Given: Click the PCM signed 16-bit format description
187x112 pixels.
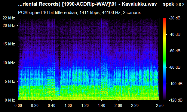Looking at the screenshot, I should coord(79,13).
